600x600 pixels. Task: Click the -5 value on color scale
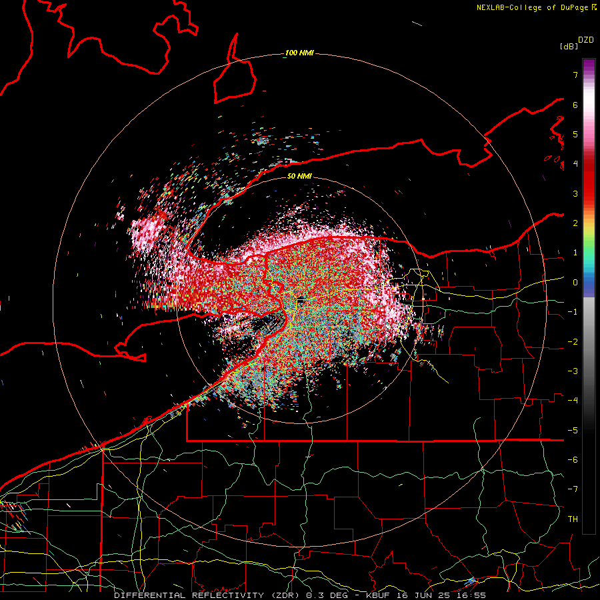tap(573, 431)
